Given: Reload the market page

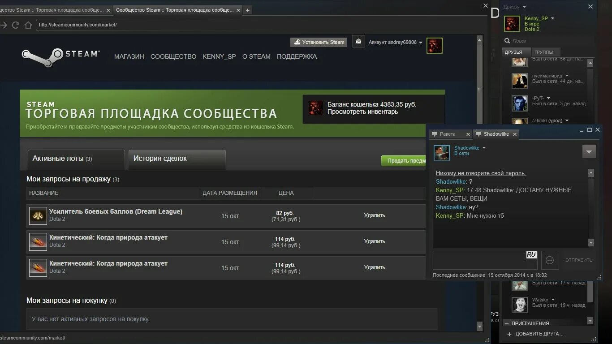Looking at the screenshot, I should click(x=16, y=25).
